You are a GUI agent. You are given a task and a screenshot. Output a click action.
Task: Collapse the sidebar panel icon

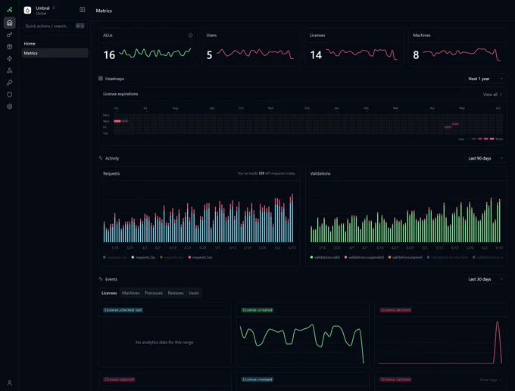tap(82, 10)
